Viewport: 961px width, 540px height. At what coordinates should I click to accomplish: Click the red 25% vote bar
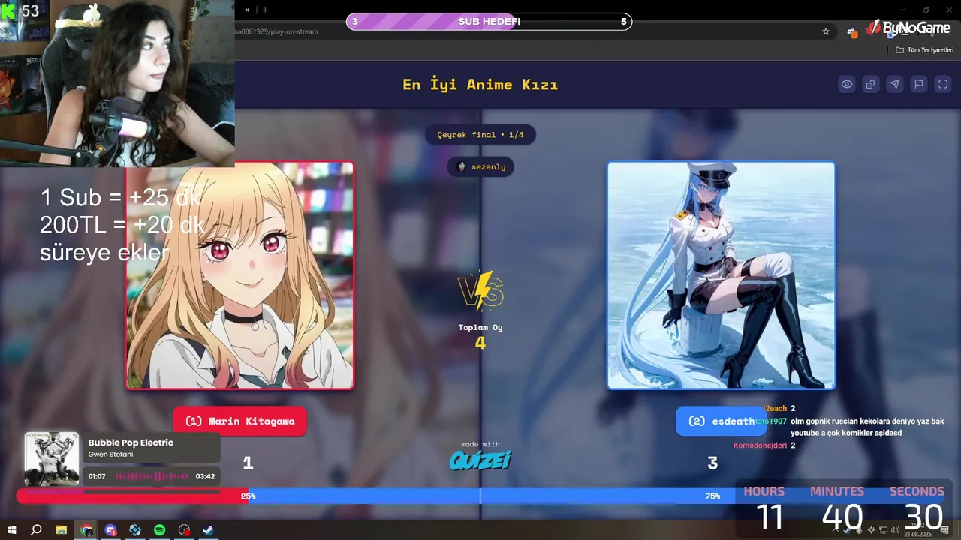[x=132, y=496]
